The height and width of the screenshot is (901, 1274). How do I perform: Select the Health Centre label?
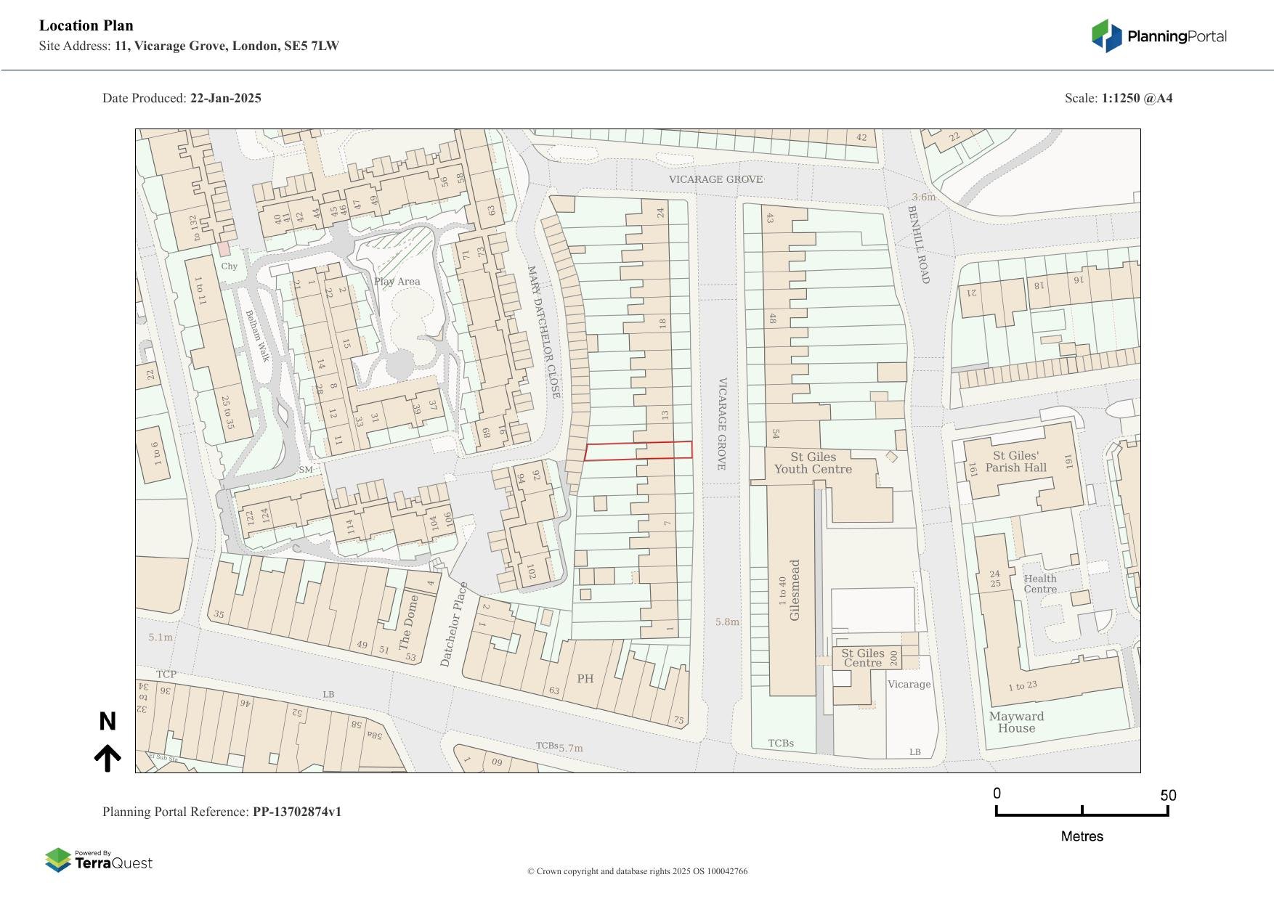coord(1040,584)
